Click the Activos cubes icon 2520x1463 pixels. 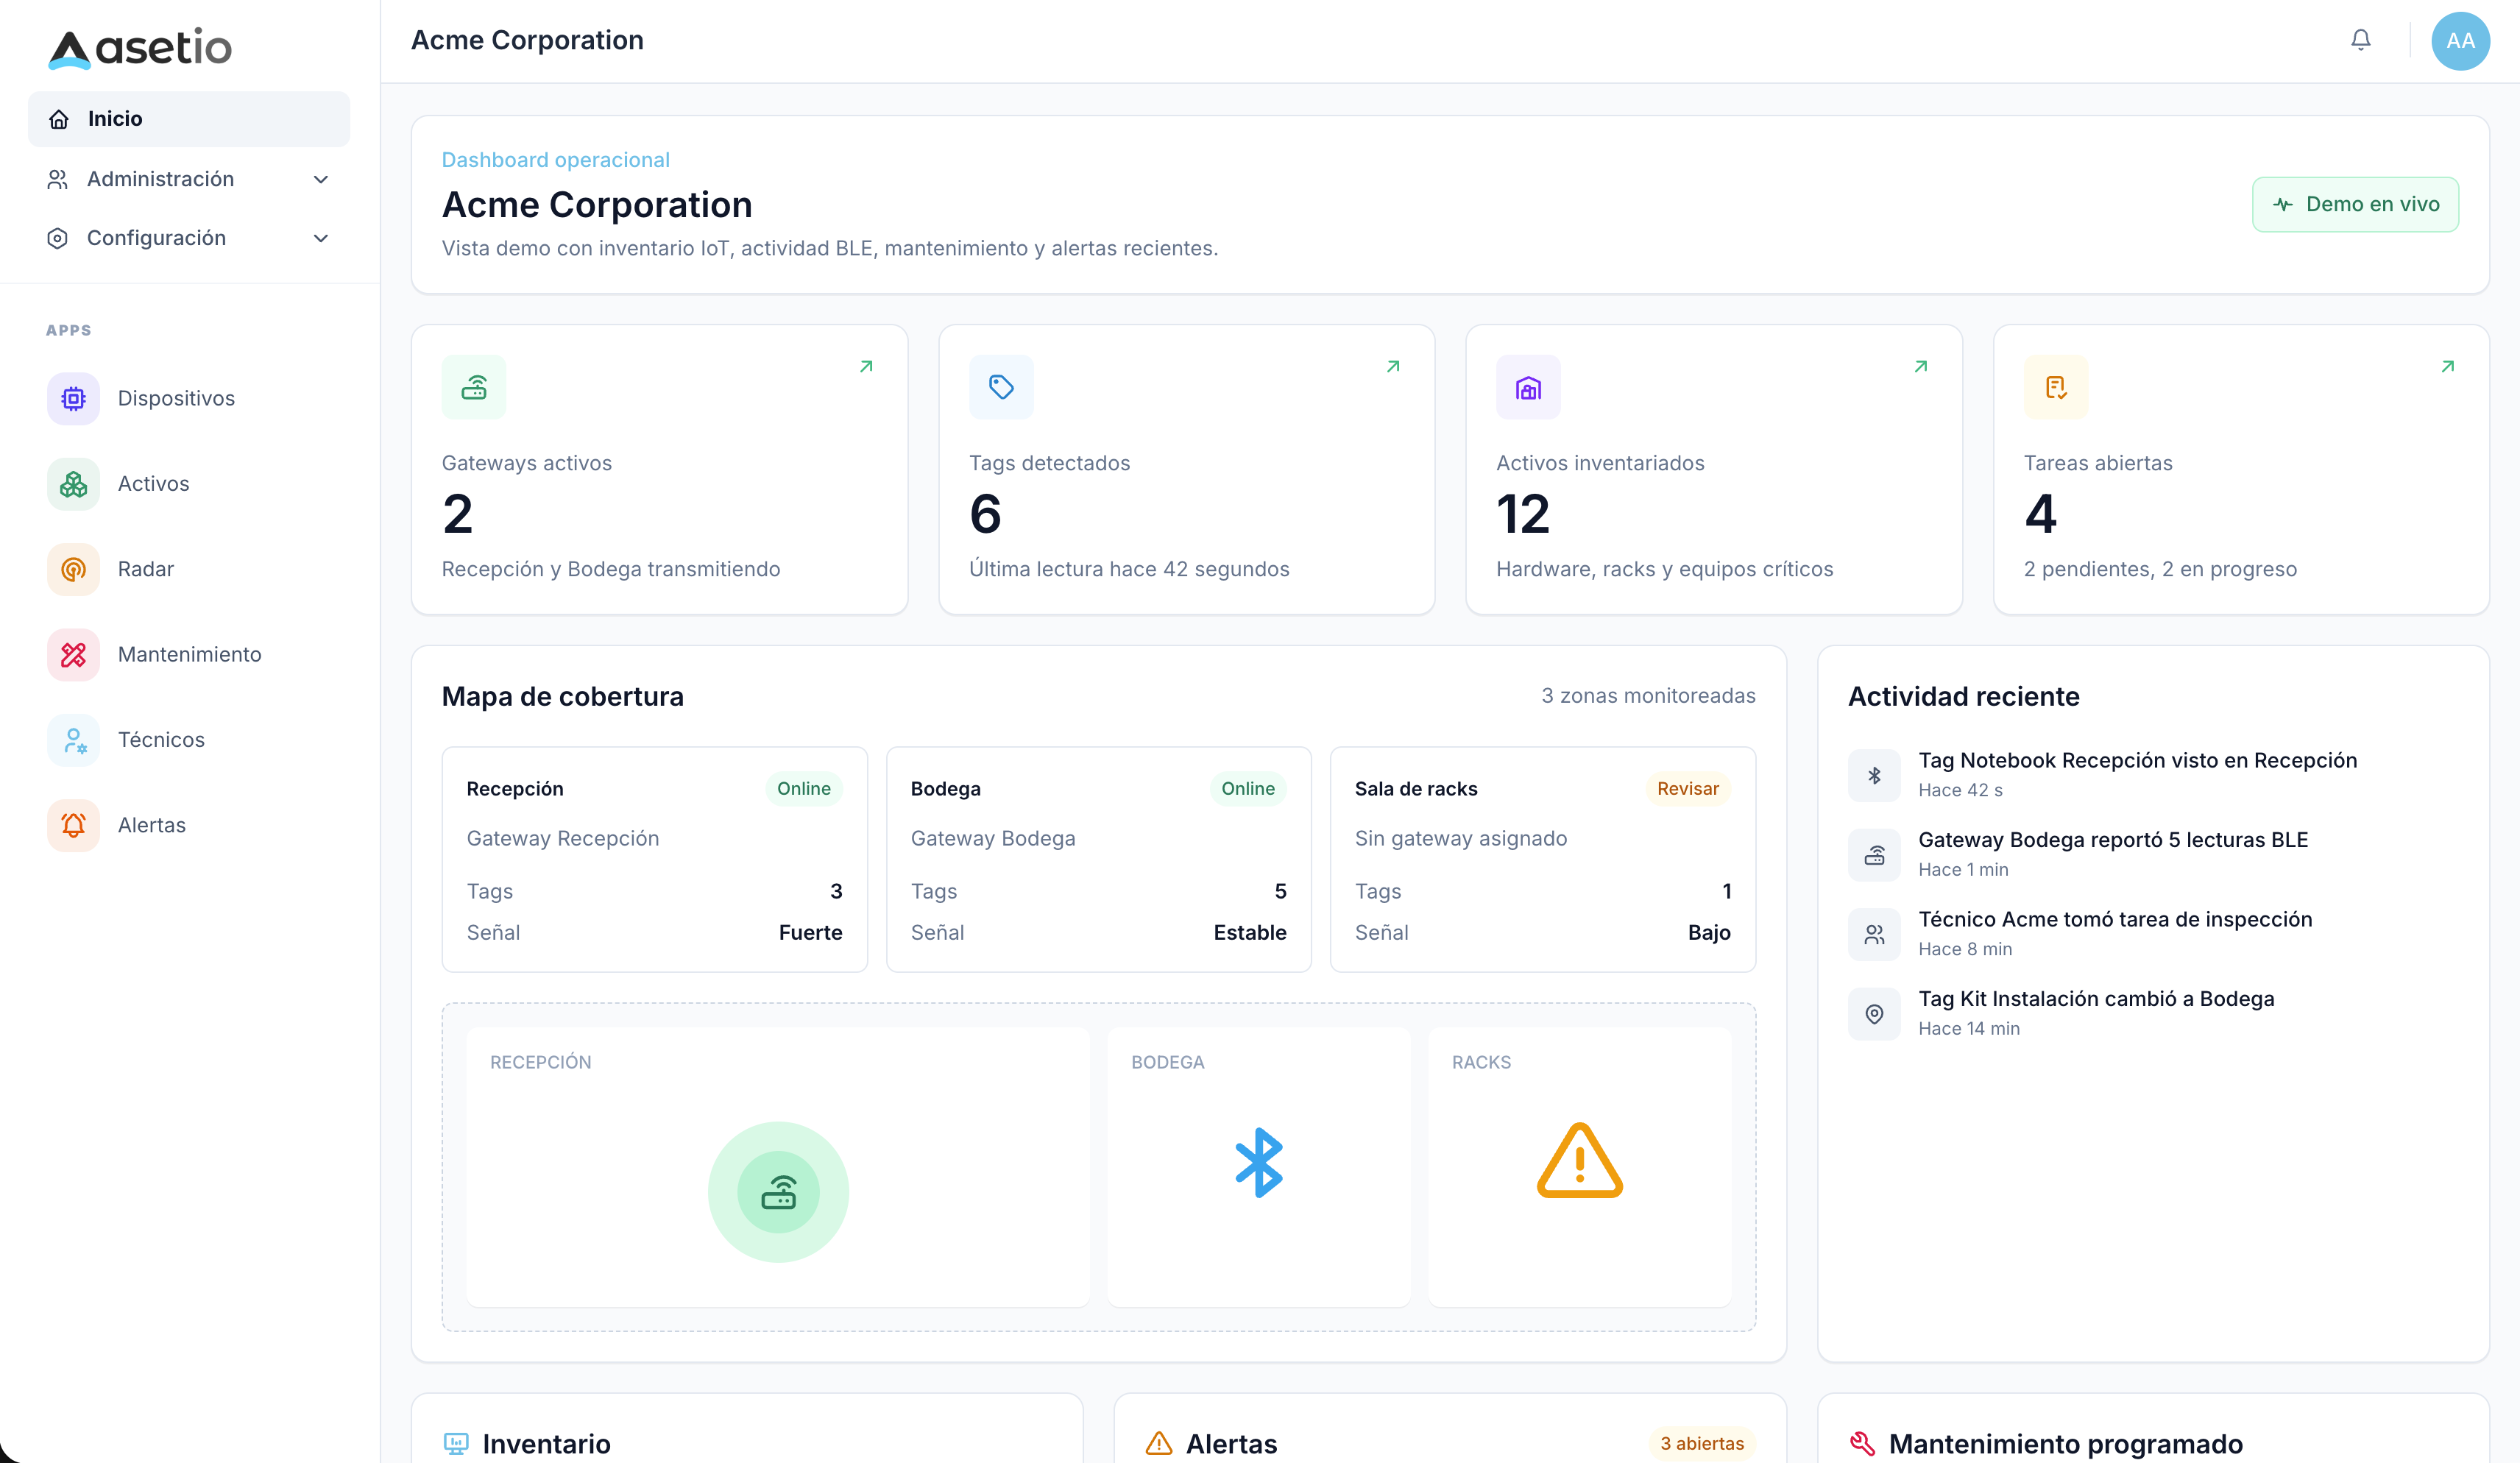[x=73, y=484]
